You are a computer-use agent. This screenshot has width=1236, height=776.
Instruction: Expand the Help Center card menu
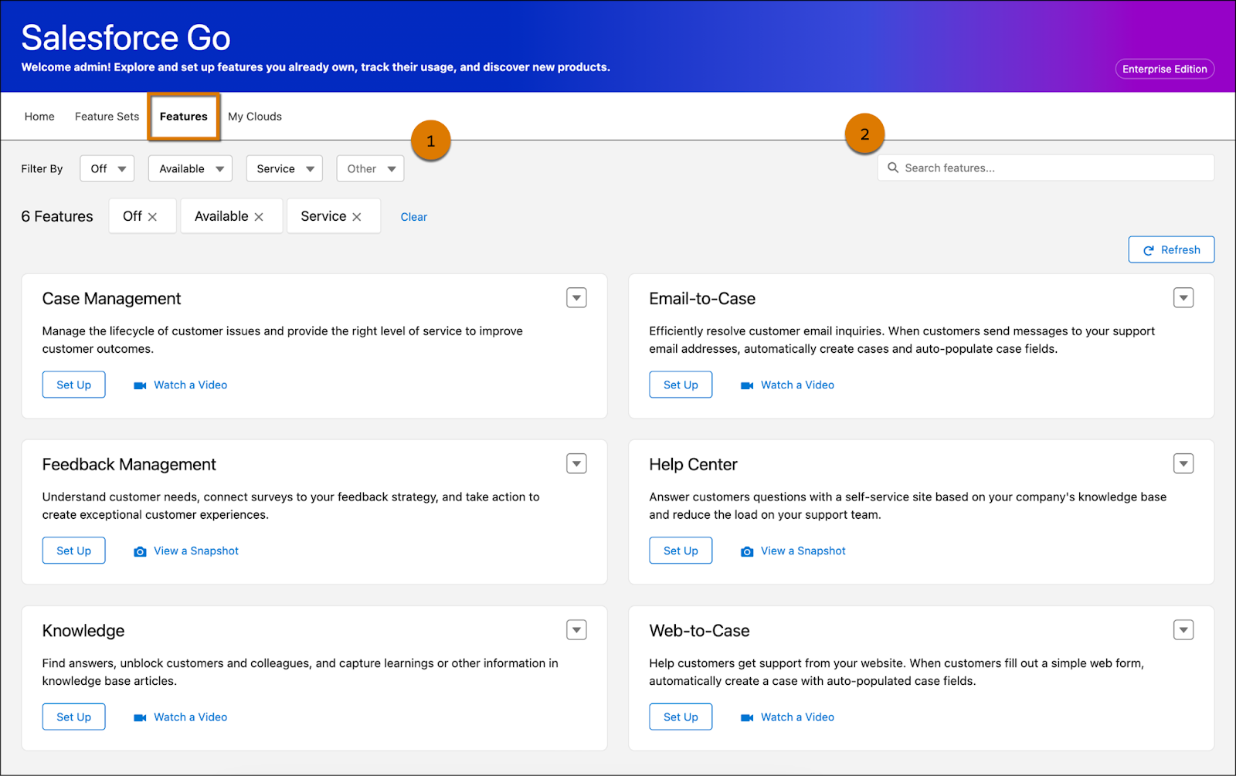coord(1183,463)
